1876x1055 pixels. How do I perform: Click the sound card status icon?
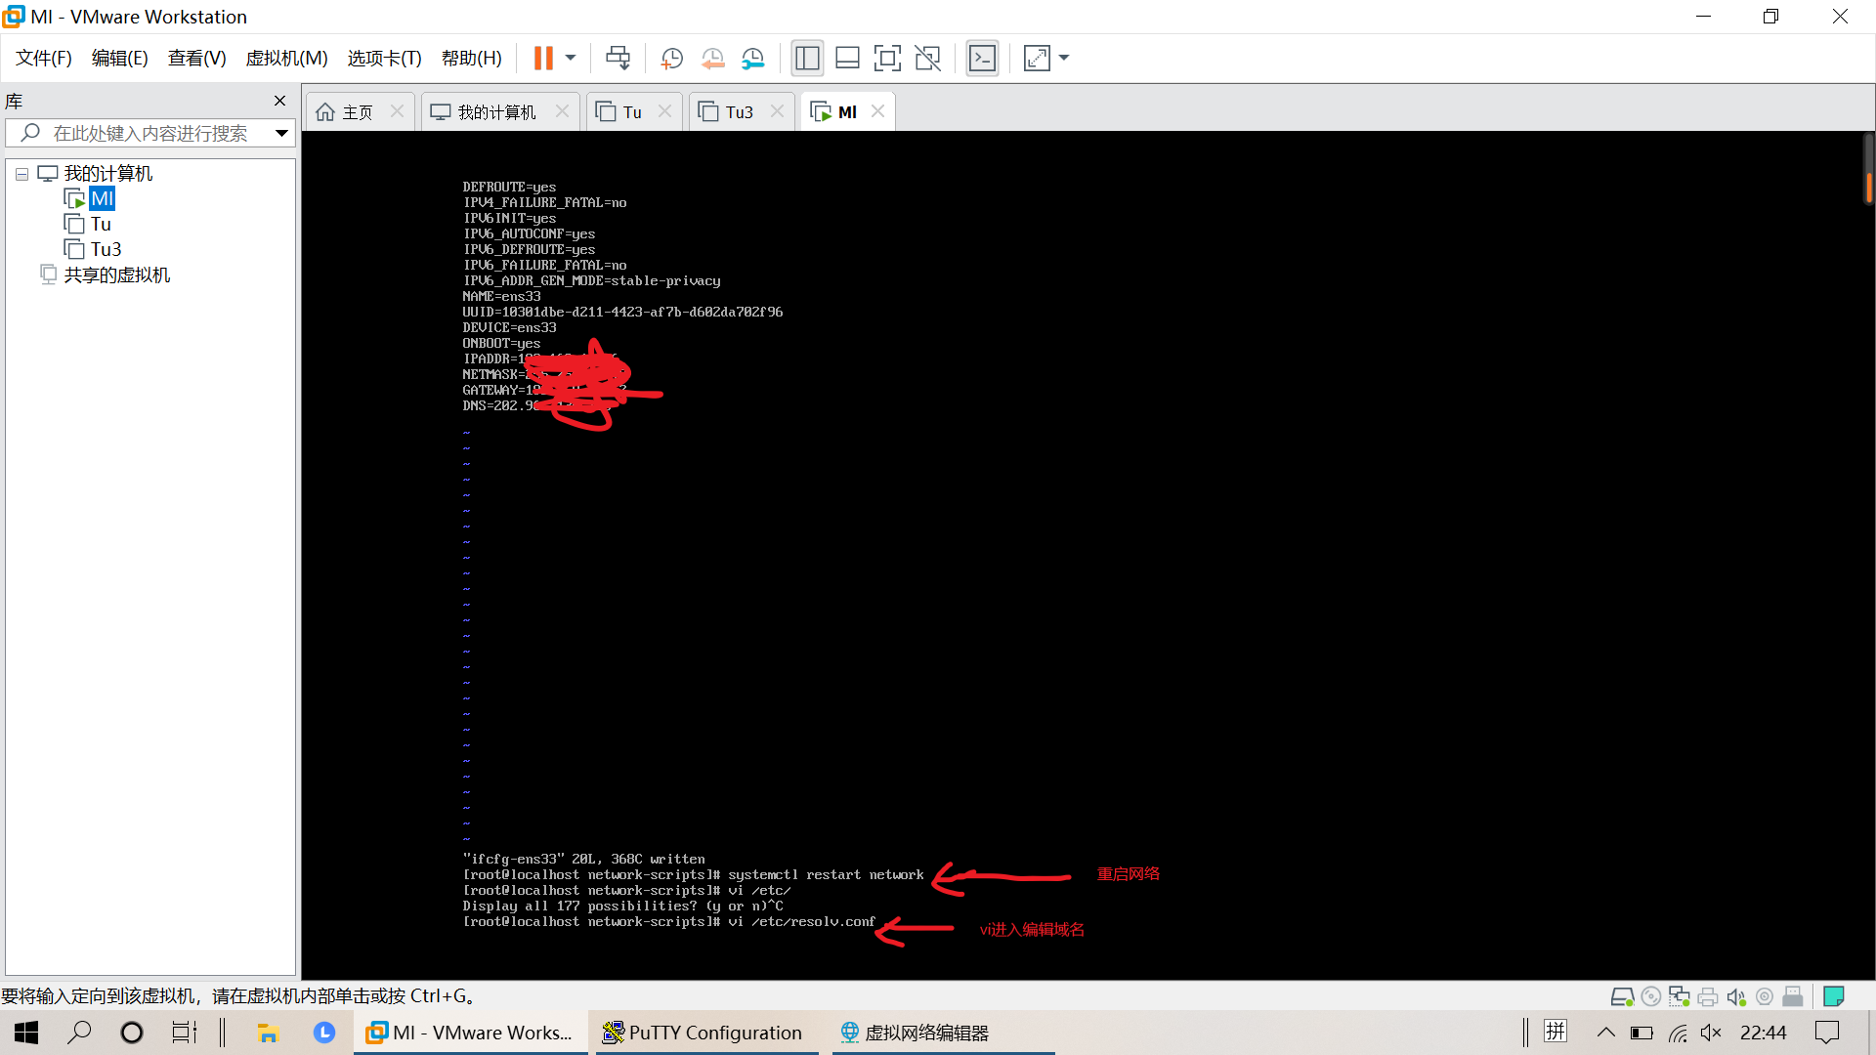tap(1736, 996)
